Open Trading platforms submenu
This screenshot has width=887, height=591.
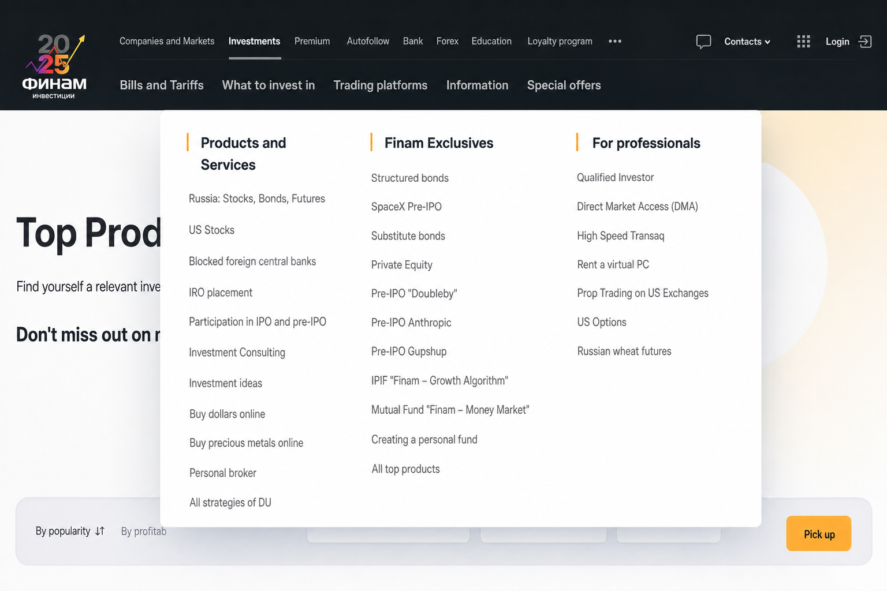point(381,85)
